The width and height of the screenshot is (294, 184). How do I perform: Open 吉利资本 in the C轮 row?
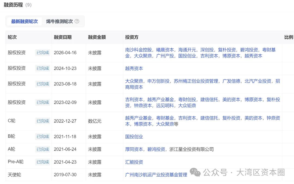click(187, 118)
